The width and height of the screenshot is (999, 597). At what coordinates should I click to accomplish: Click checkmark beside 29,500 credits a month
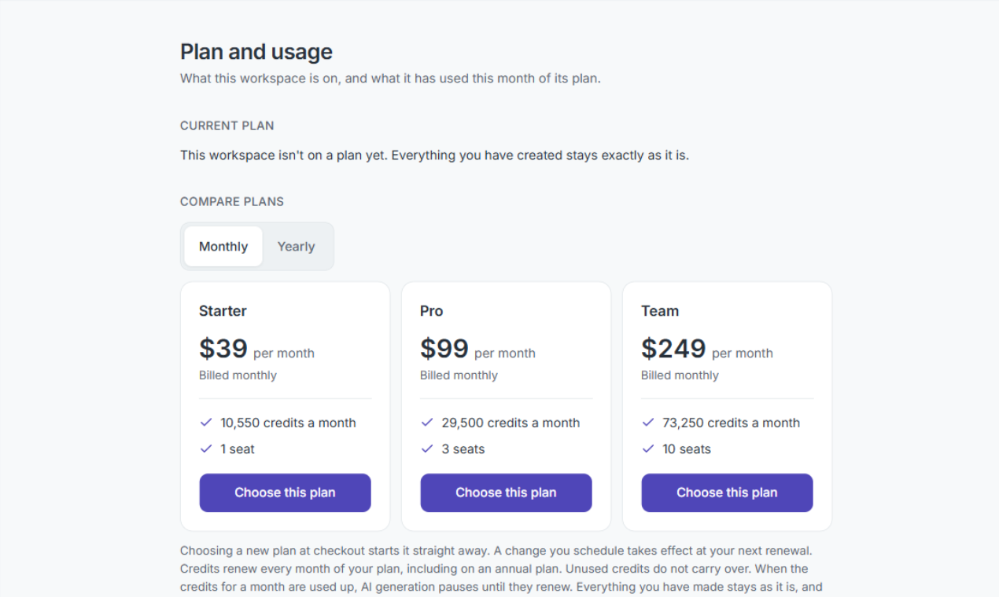click(427, 423)
